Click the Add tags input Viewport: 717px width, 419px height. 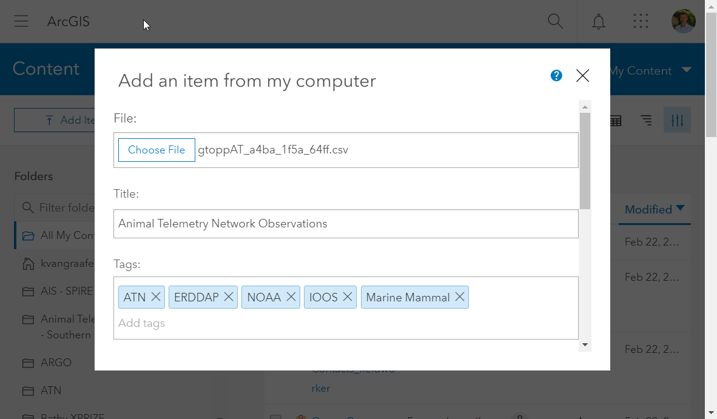coord(346,323)
